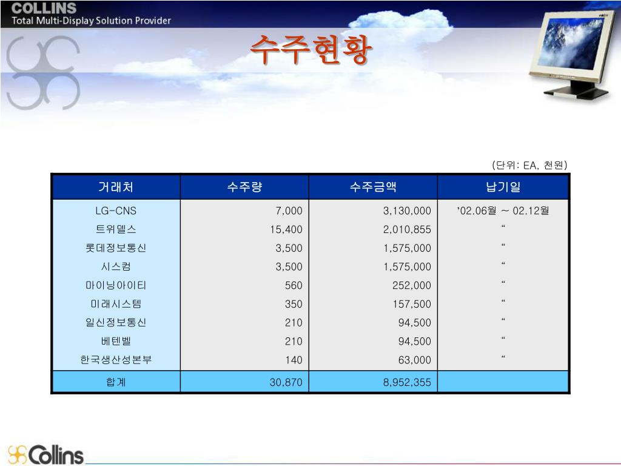Click the amount value 63,000

(x=415, y=360)
